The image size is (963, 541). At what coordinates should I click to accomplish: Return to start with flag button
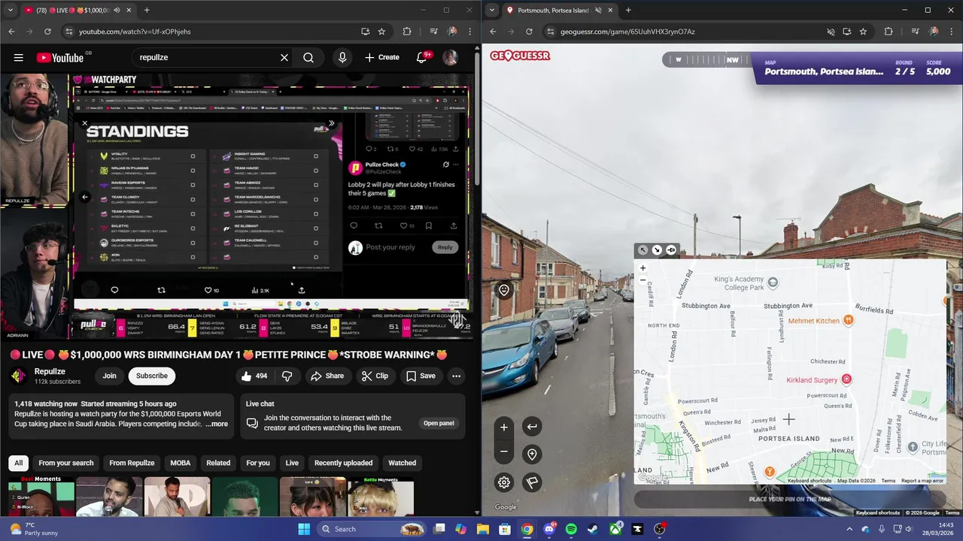(532, 482)
